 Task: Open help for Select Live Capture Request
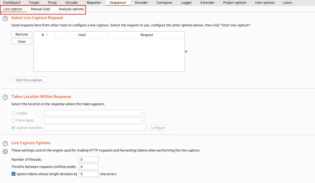coord(5,18)
